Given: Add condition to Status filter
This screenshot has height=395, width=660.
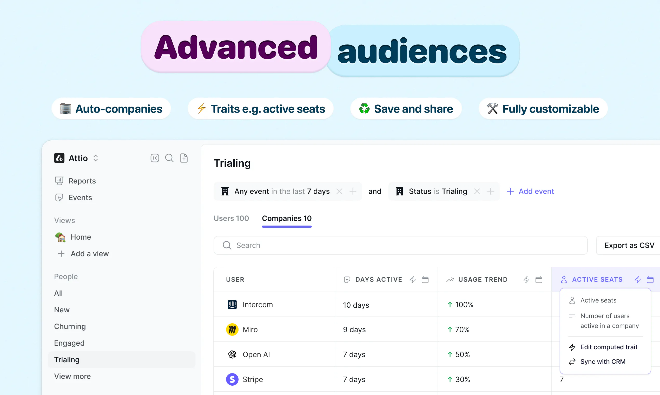Looking at the screenshot, I should [x=491, y=191].
